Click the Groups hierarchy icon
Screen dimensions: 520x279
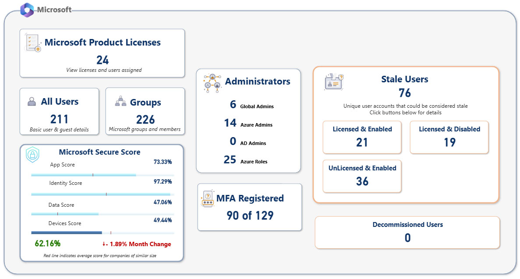coord(120,102)
